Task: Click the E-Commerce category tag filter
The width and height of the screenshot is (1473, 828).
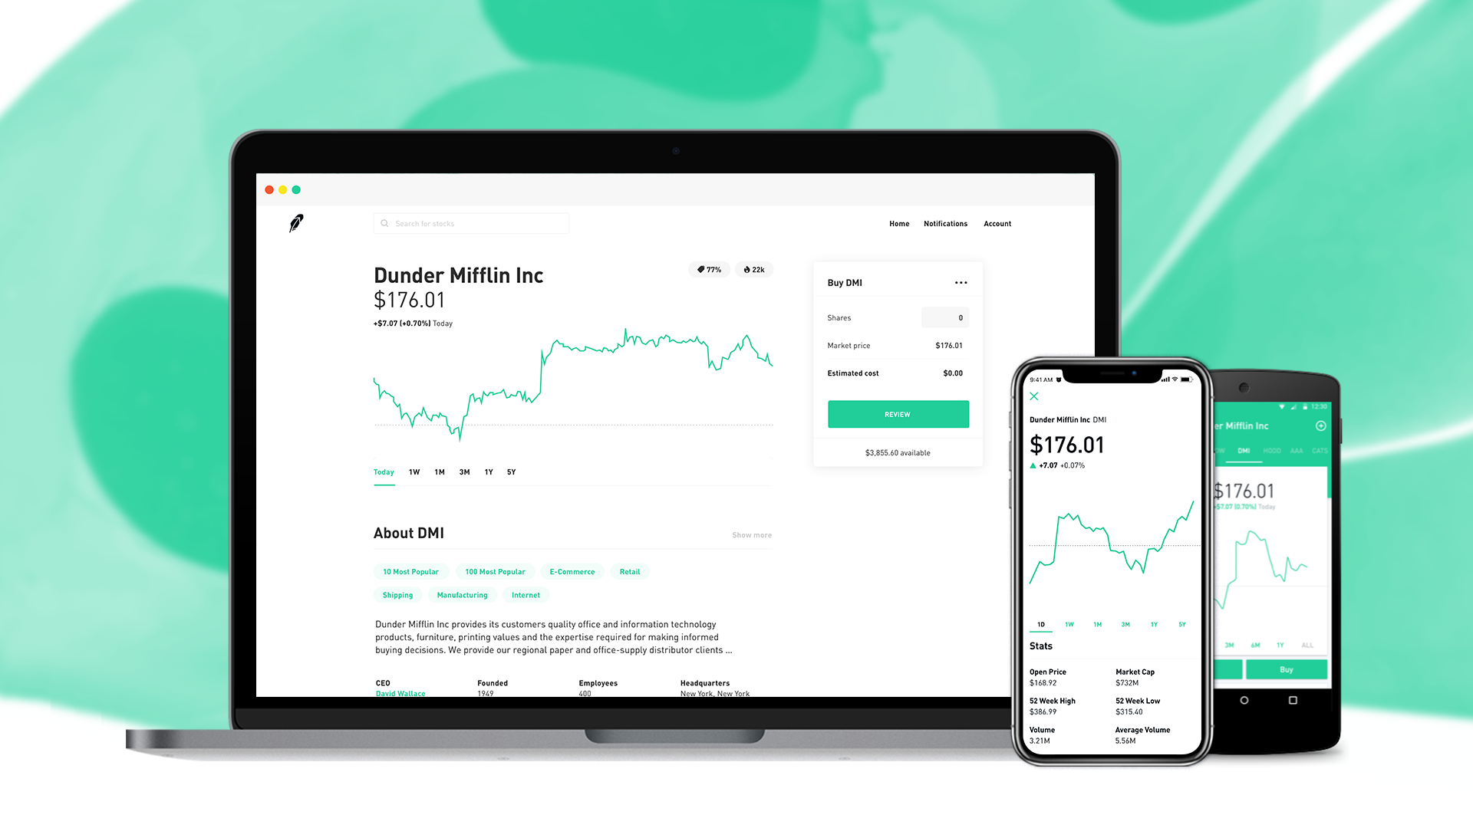Action: pos(572,571)
